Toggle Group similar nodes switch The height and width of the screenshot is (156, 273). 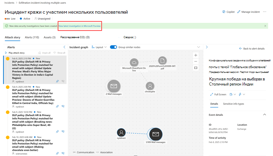pyautogui.click(x=114, y=47)
